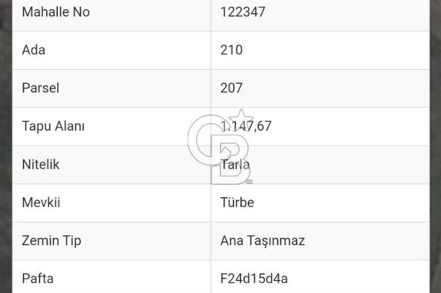This screenshot has height=293, width=441.
Task: Click the star on the watermark logo
Action: pos(241,119)
